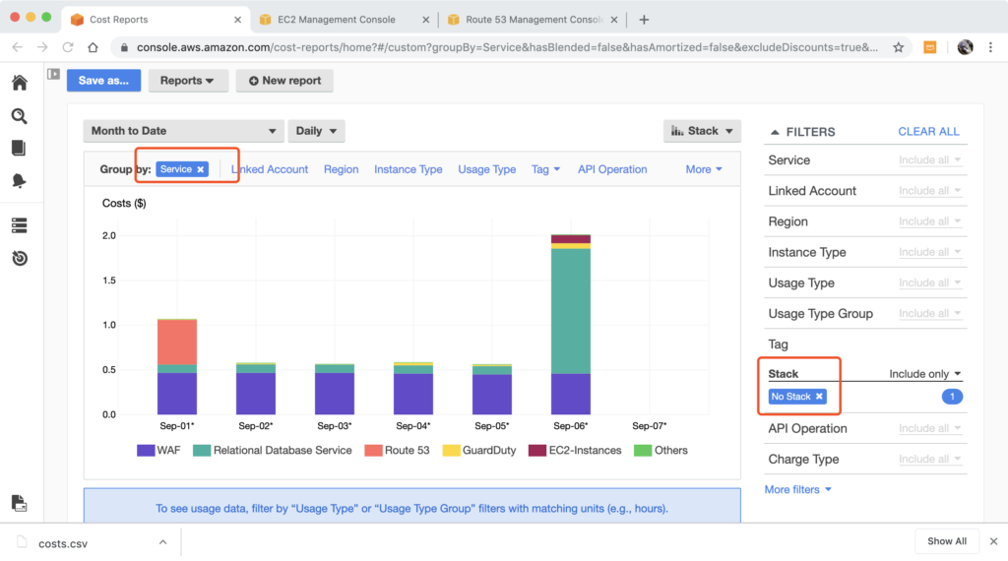Expand More filters
Screen dimensions: 1008x561
pyautogui.click(x=797, y=490)
